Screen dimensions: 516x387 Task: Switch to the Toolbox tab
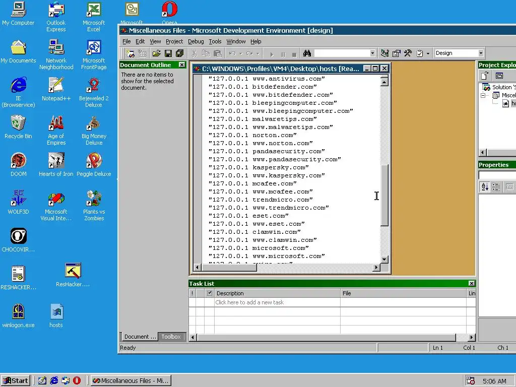(x=171, y=337)
